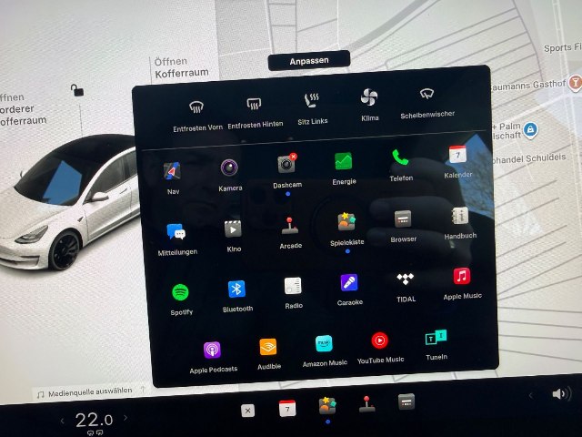582x437 pixels.
Task: Click the speaker volume icon
Action: 559,394
